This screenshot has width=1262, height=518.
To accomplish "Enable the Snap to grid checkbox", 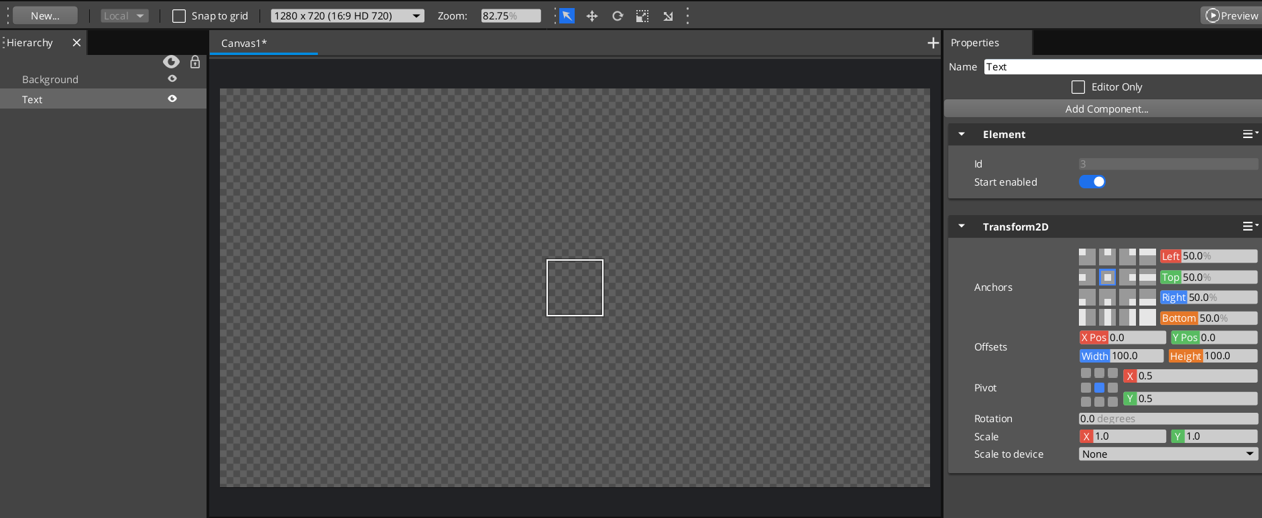I will 179,16.
